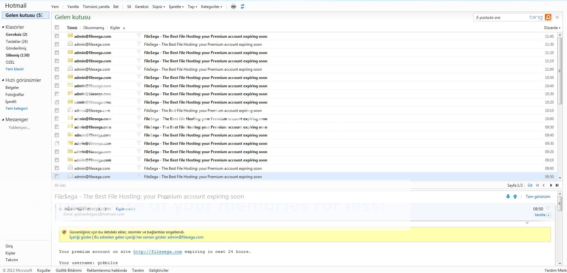
Task: Click the blue down arrow for next message
Action: coord(508,197)
